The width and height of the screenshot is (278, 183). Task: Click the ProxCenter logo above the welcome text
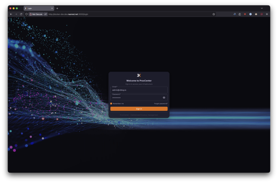(x=139, y=75)
